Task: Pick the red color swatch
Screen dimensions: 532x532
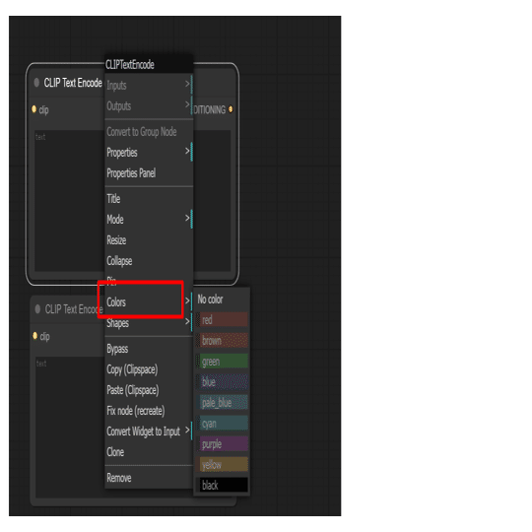Action: click(x=222, y=320)
